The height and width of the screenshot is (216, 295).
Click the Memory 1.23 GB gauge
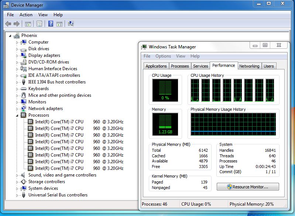point(165,124)
